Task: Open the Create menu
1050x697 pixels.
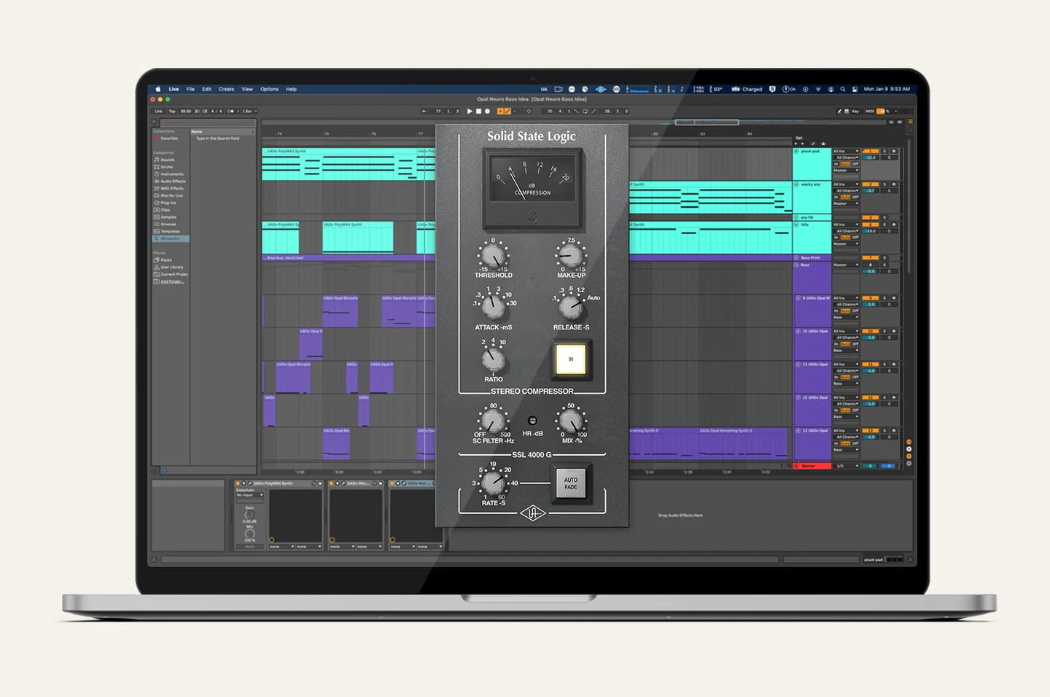Action: 226,89
